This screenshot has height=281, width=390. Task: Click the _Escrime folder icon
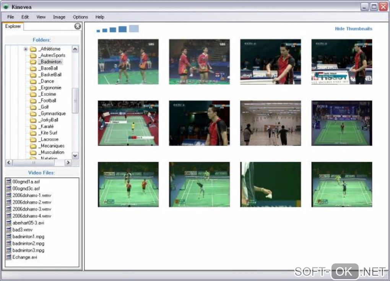(33, 94)
